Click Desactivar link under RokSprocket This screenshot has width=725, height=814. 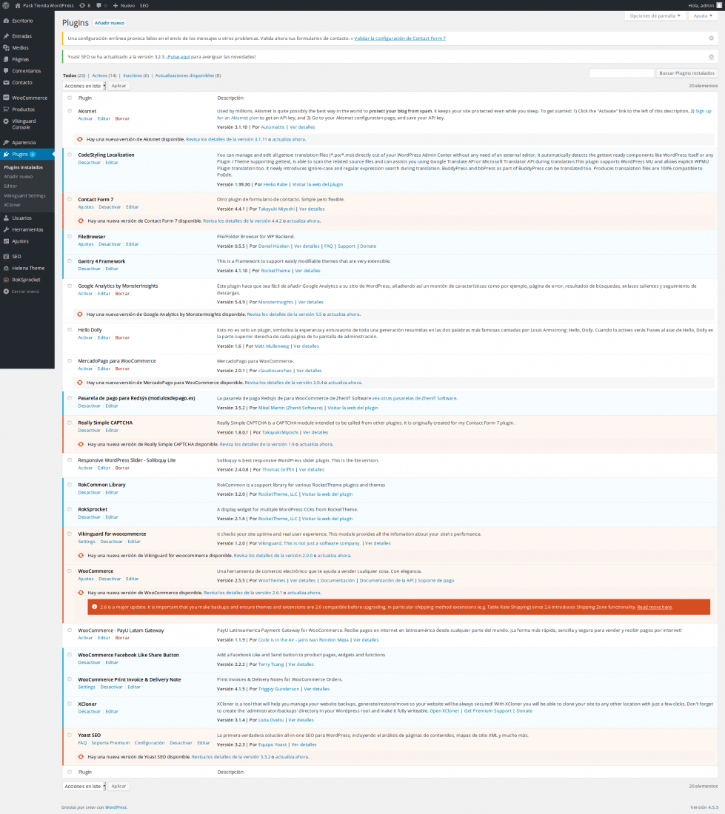89,517
